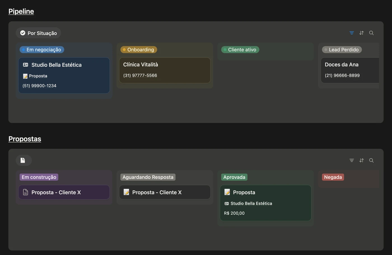Click memo icon on Aprovada Proposta card
This screenshot has height=255, width=392.
[227, 192]
